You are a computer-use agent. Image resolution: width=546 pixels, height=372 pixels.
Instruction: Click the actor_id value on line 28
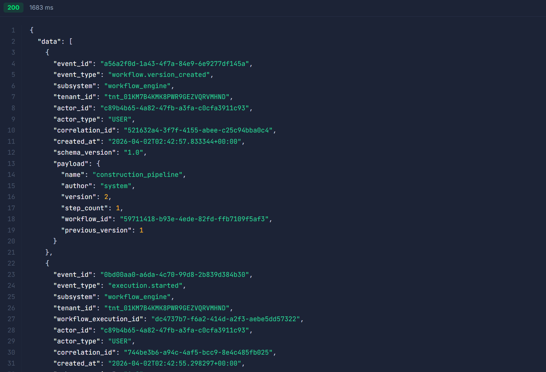[x=175, y=330]
